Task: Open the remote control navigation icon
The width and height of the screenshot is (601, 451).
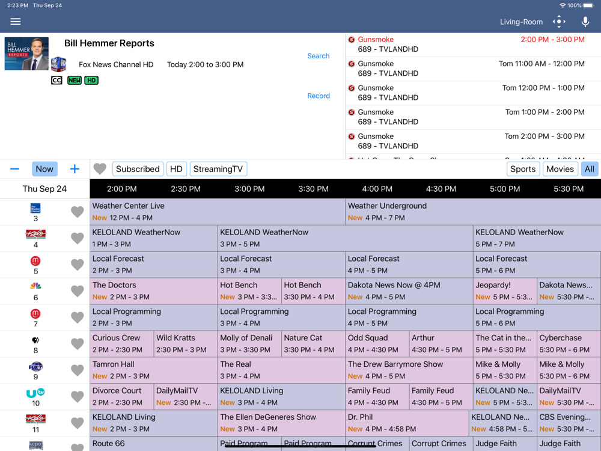Action: (x=559, y=22)
